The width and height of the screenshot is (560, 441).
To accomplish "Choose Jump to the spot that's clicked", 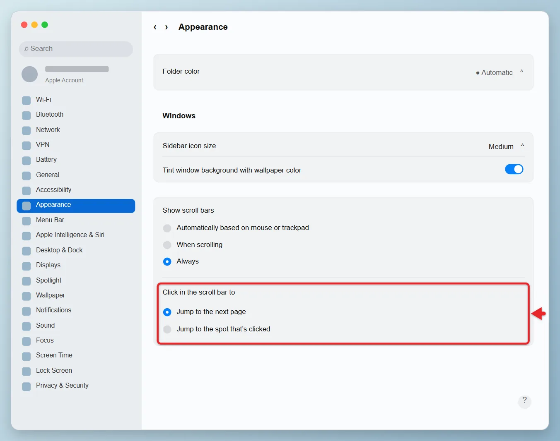I will [x=167, y=329].
